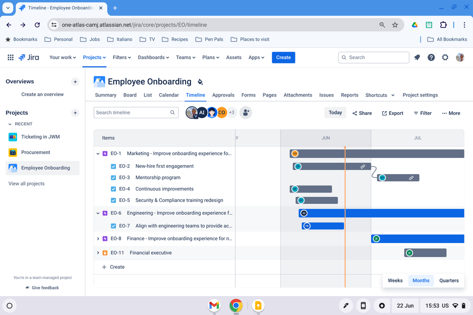
Task: Expand the EO-8 Finance epic
Action: point(98,239)
